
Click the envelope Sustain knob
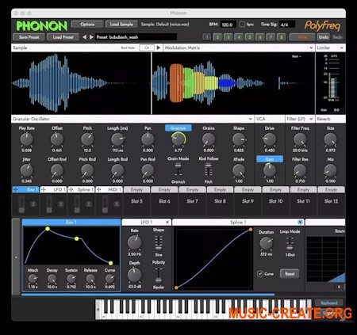[x=71, y=279]
